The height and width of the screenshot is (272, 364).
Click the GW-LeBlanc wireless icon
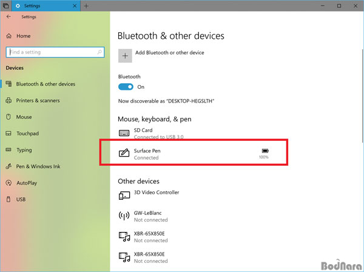click(124, 216)
